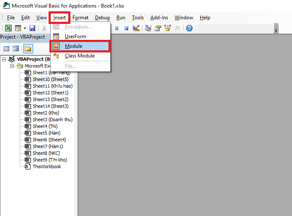
Task: Open the Tools menu
Action: coord(138,18)
